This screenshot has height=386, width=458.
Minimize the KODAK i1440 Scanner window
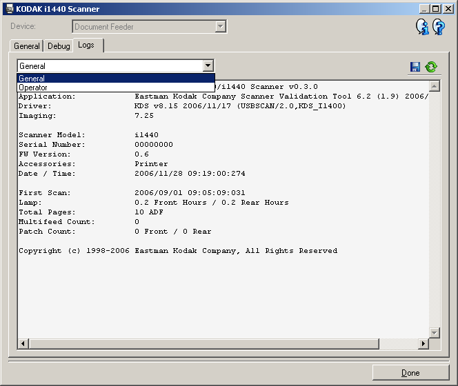pos(424,9)
